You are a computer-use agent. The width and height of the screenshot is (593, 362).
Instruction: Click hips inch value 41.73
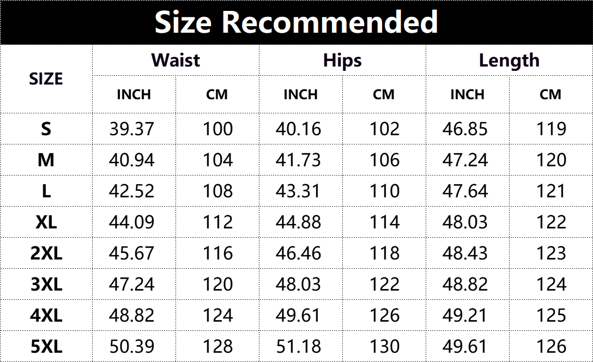click(298, 160)
